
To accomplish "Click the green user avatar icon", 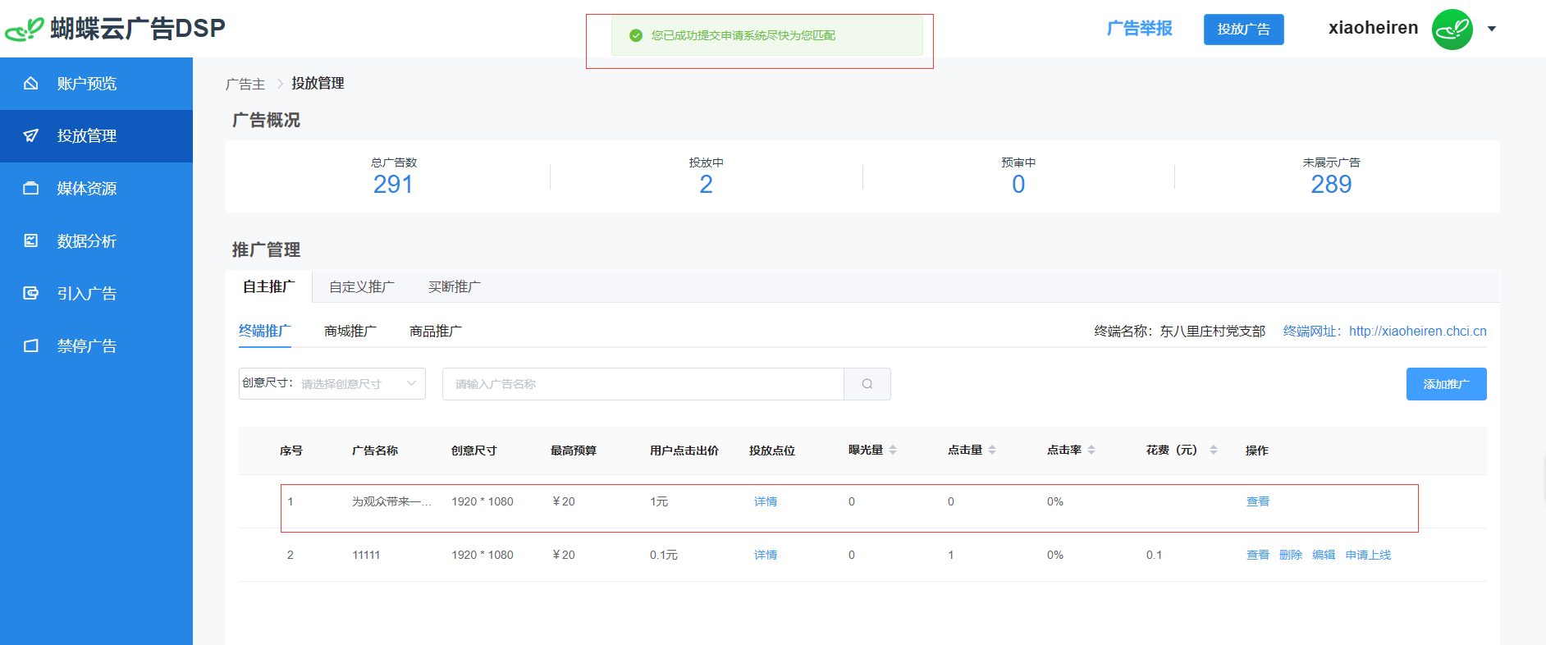I will pyautogui.click(x=1452, y=30).
